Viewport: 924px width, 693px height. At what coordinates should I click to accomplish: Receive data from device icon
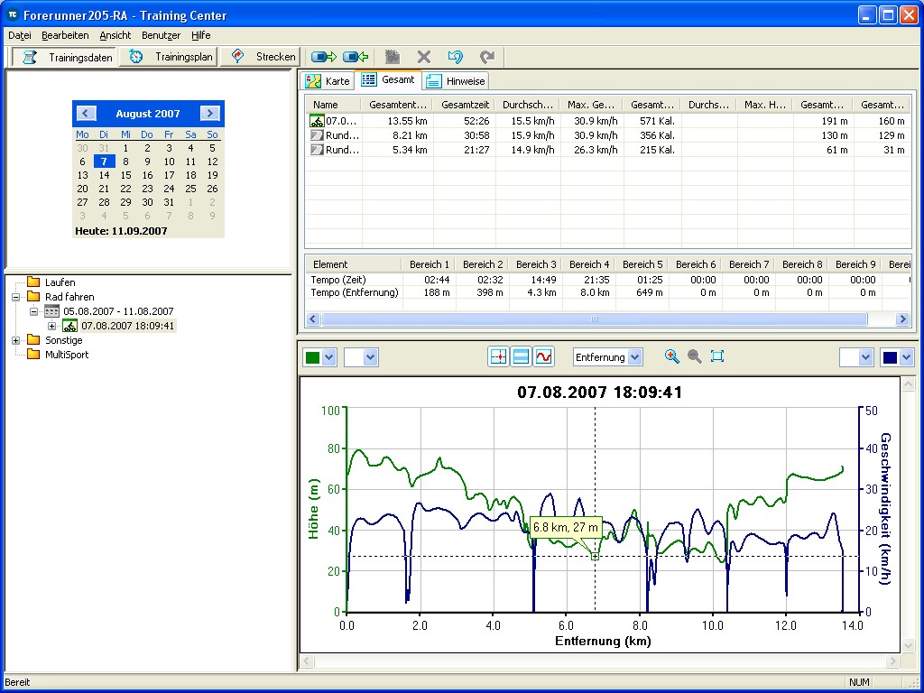356,57
